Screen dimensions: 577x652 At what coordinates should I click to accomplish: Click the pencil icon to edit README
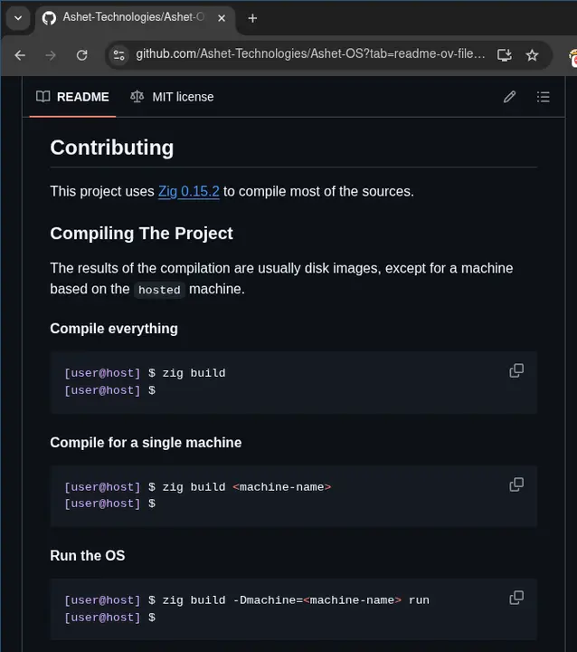510,97
